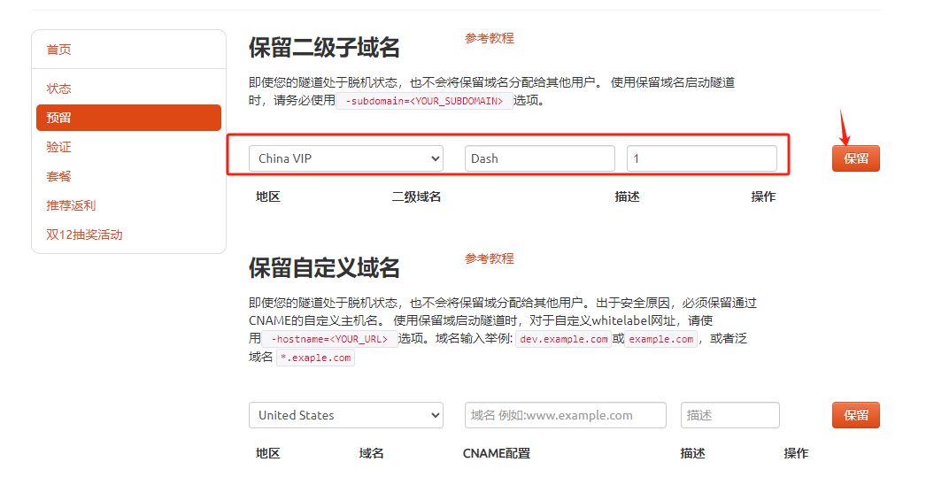The width and height of the screenshot is (934, 485).
Task: Open the 推荐返利 sidebar link
Action: (71, 205)
